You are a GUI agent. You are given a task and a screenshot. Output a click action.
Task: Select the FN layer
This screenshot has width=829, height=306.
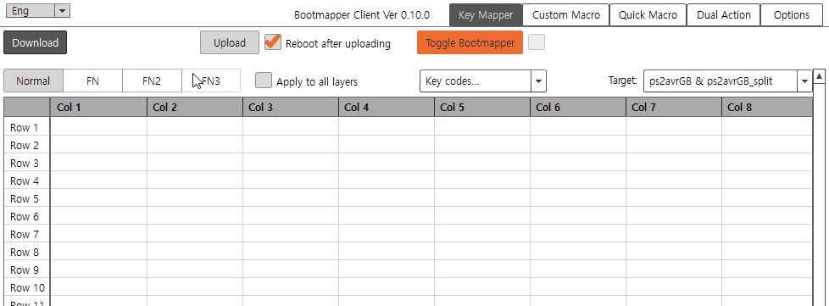point(92,81)
